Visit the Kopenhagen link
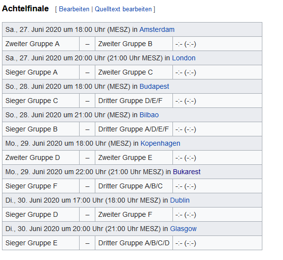Screen dimensions: 283x260 160,143
